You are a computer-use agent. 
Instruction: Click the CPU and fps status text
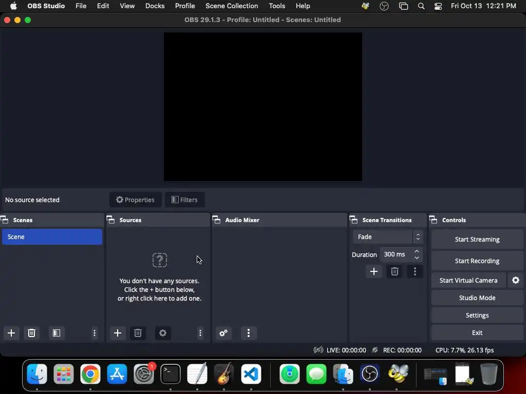464,350
